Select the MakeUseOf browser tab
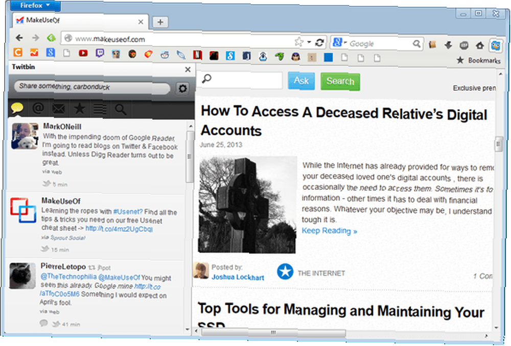511x346 pixels. tap(80, 21)
